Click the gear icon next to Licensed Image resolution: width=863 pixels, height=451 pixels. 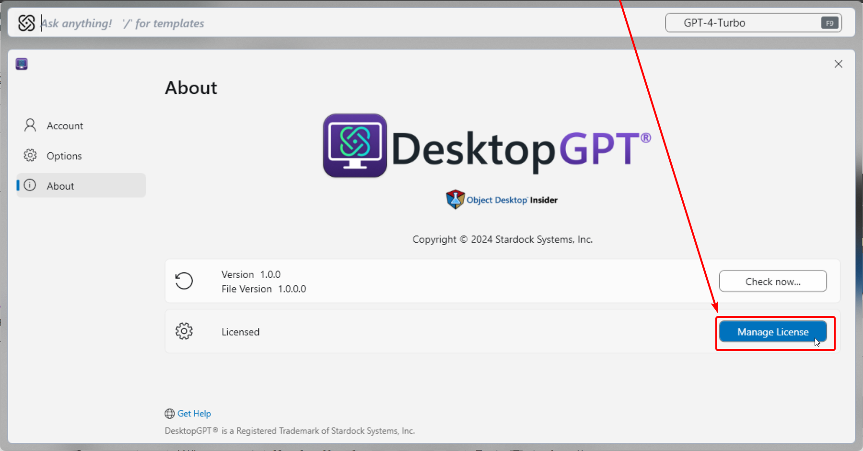point(184,331)
